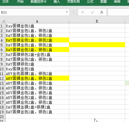The height and width of the screenshot is (122, 129).
Task: Select column B header
Action: (x=97, y=21)
